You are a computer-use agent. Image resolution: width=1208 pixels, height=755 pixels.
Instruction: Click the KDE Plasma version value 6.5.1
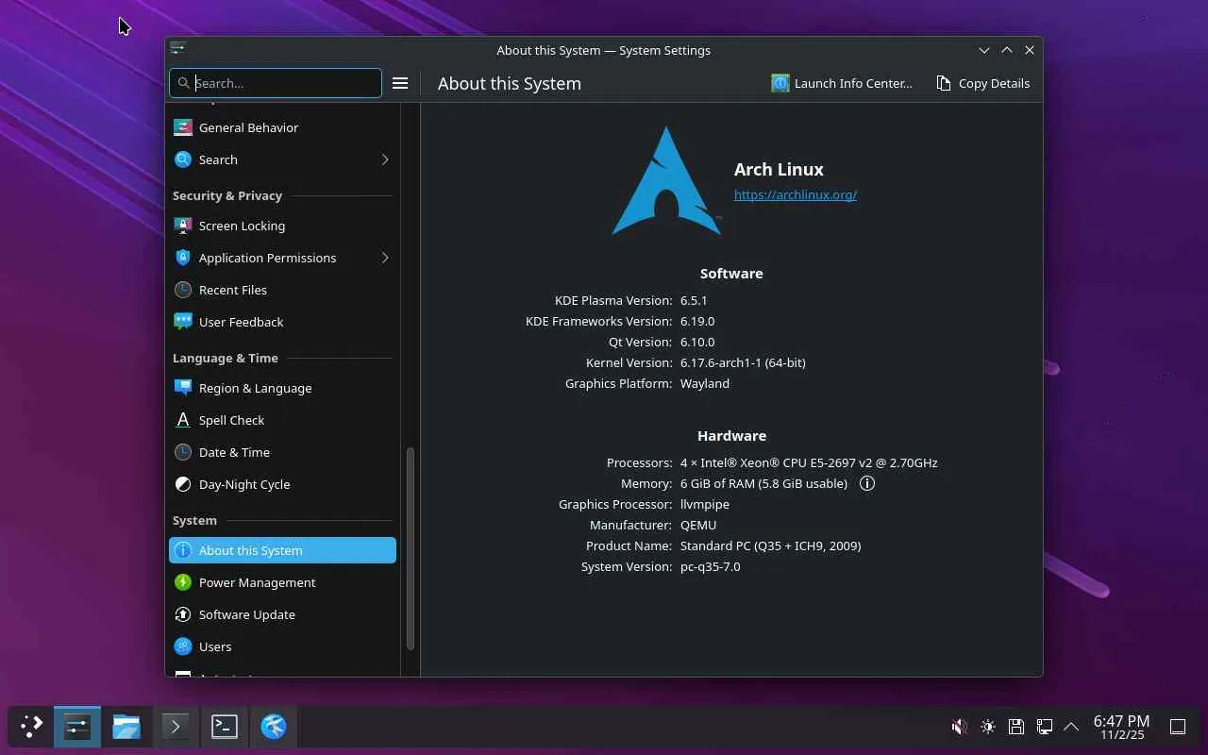694,300
